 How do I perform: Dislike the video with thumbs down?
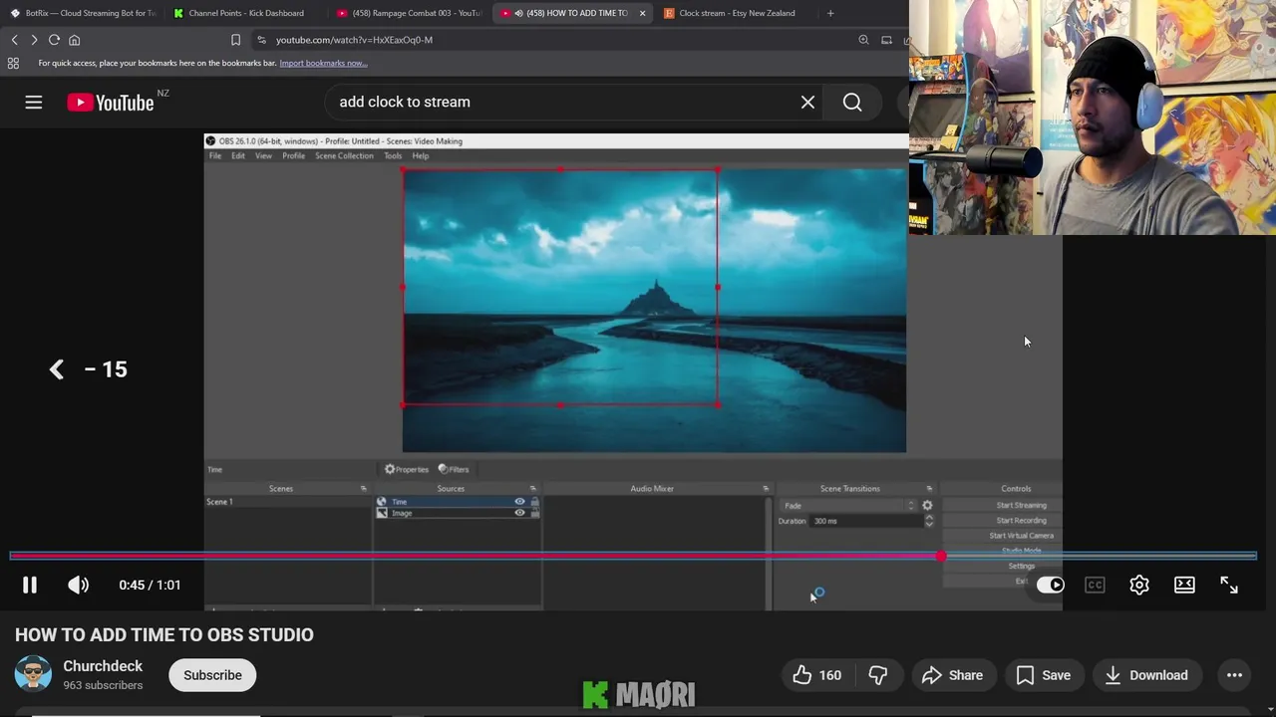tap(877, 675)
